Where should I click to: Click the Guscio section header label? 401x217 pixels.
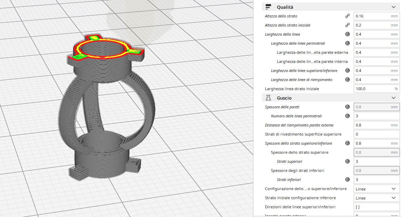pos(284,98)
